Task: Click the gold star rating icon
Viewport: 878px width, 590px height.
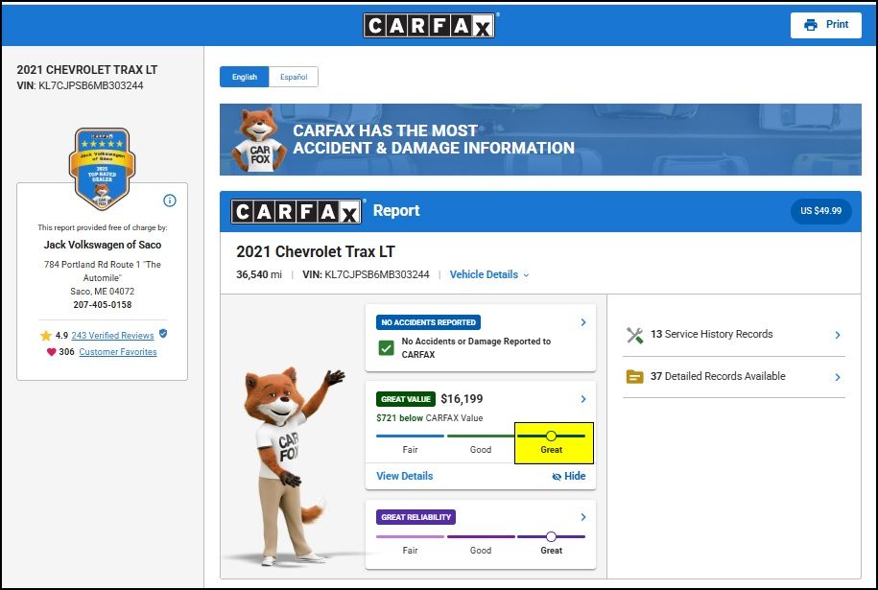Action: tap(45, 336)
